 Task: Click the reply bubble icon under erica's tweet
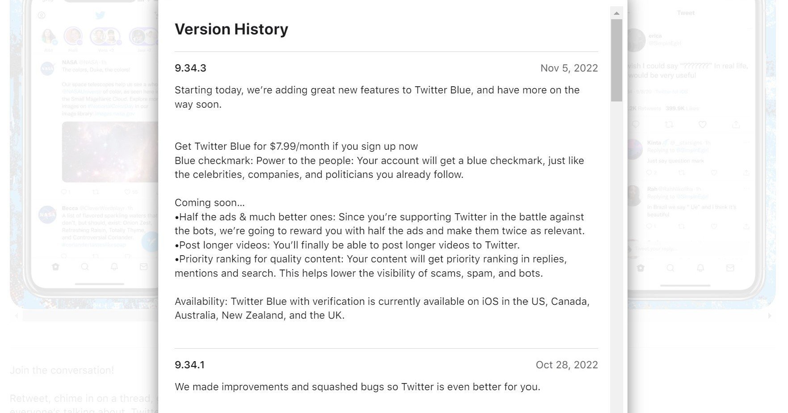(635, 124)
